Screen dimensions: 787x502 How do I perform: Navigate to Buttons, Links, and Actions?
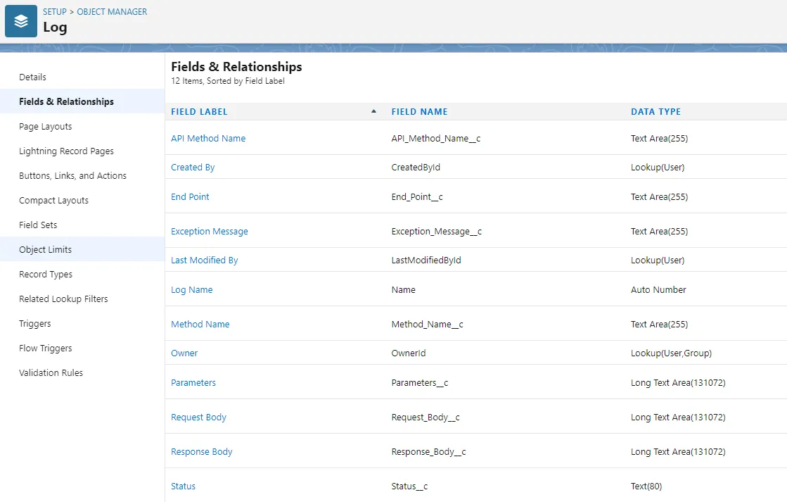[x=72, y=176]
